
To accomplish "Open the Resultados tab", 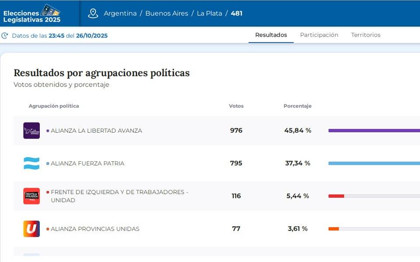I will pos(271,35).
